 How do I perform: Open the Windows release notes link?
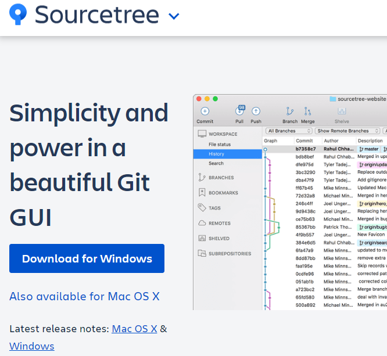pyautogui.click(x=32, y=346)
